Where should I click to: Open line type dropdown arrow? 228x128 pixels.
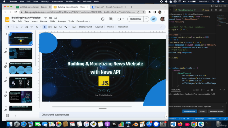[x=69, y=27]
